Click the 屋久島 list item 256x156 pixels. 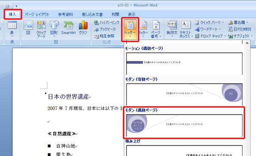pyautogui.click(x=63, y=154)
